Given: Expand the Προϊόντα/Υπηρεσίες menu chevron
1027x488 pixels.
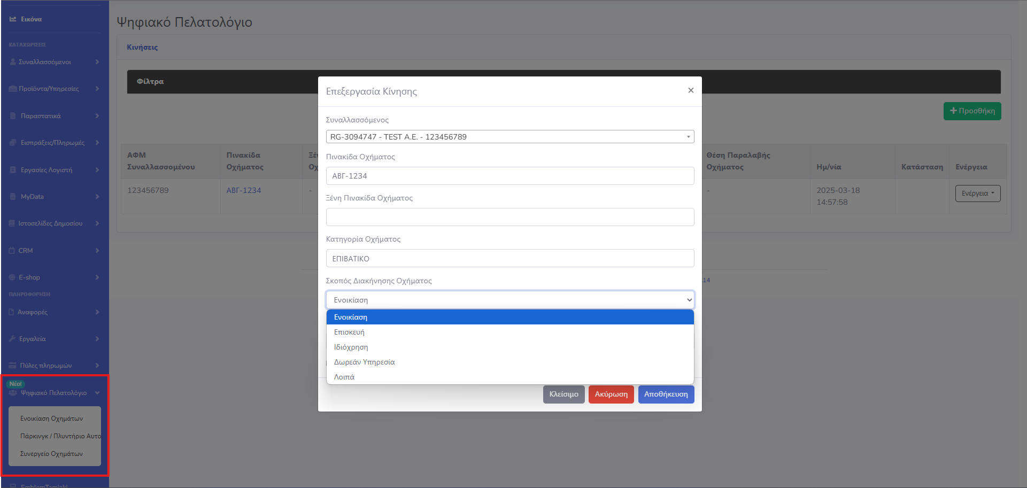Looking at the screenshot, I should point(97,89).
